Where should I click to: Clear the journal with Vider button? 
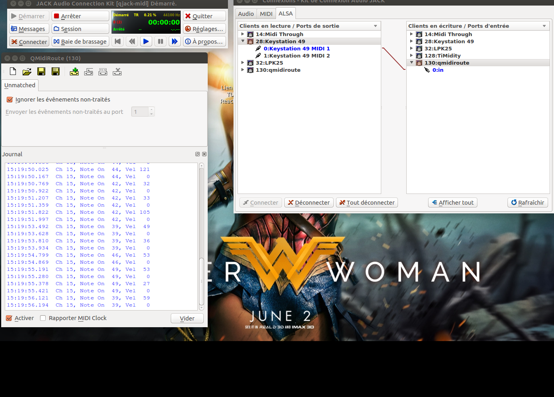click(187, 318)
